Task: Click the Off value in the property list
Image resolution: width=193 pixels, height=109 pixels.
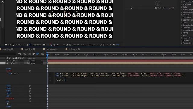Action: point(8,96)
